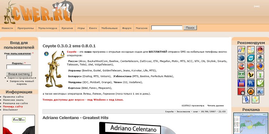Open the Photoshop Ps recommended icon
Screen dimensions: 269x134
point(251,83)
